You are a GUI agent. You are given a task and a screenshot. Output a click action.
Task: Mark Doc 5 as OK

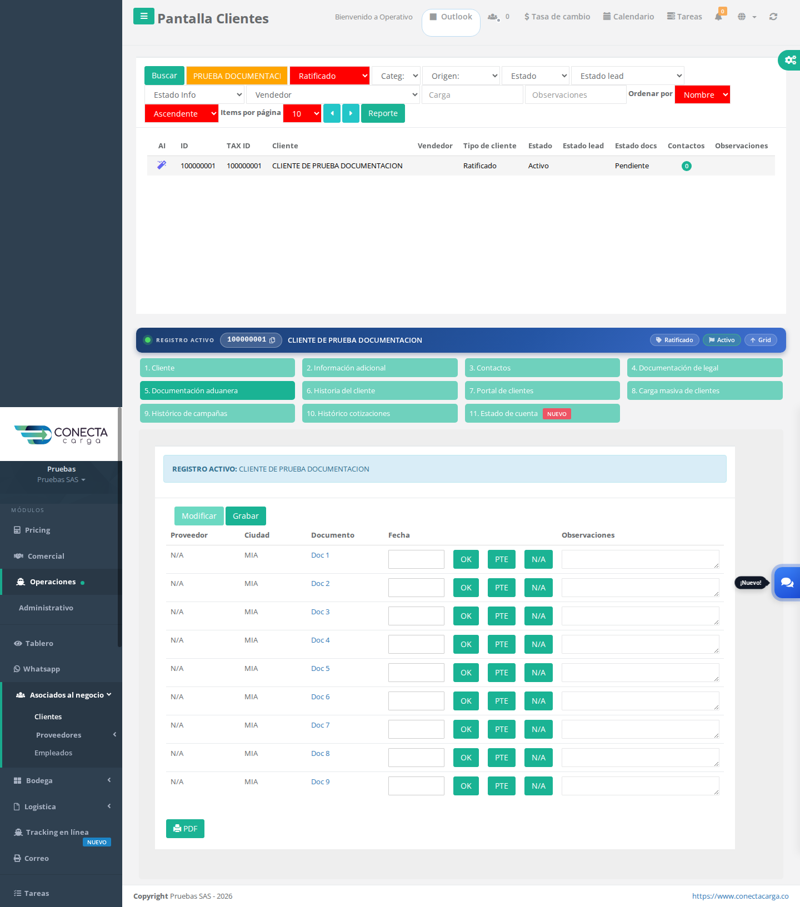[466, 673]
